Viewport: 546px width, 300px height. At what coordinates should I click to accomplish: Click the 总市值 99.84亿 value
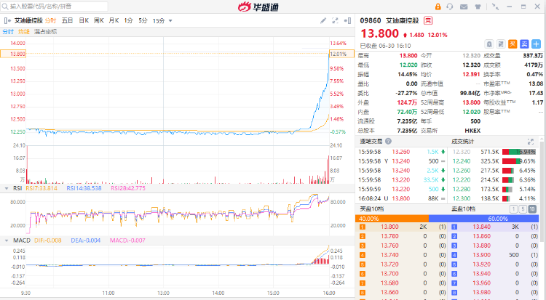pos(470,93)
